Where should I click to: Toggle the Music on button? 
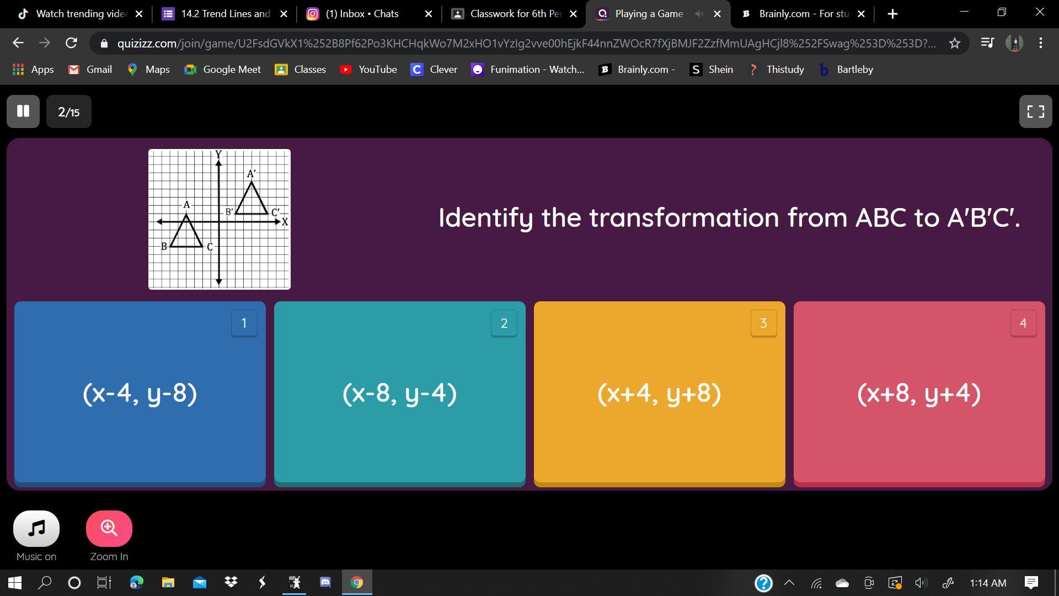tap(36, 529)
